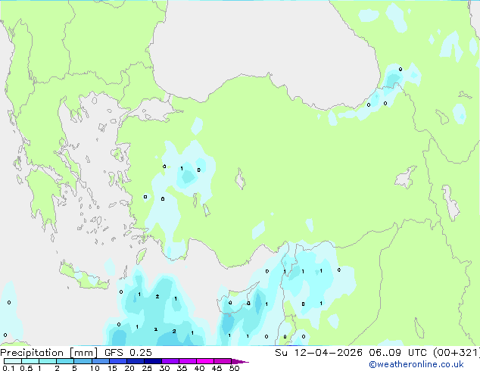Open the weatheronline.co.uk copyright link

point(416,364)
